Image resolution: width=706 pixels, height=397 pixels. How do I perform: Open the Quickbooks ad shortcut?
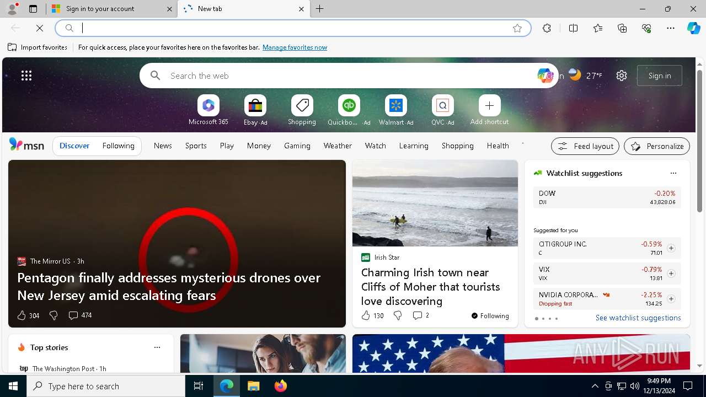coord(349,110)
